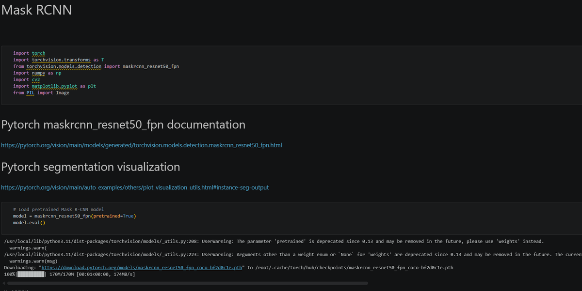Place cursor on "from PIL import Image"

pos(41,92)
